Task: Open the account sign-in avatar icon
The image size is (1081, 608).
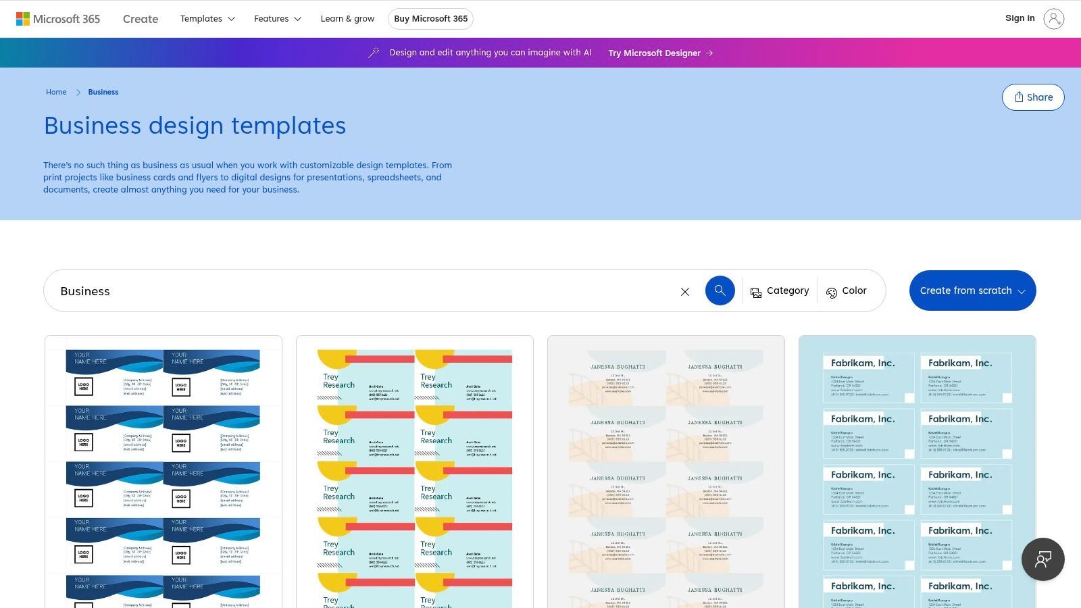Action: point(1054,18)
